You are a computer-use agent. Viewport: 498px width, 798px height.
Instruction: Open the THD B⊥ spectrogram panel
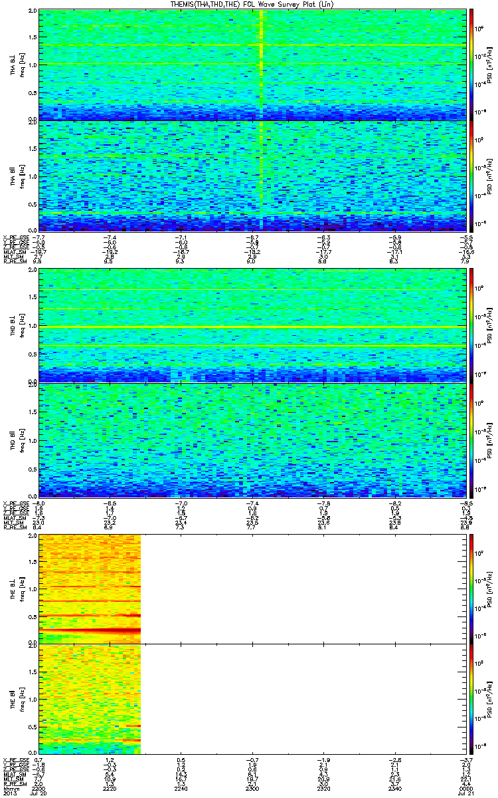tap(251, 325)
